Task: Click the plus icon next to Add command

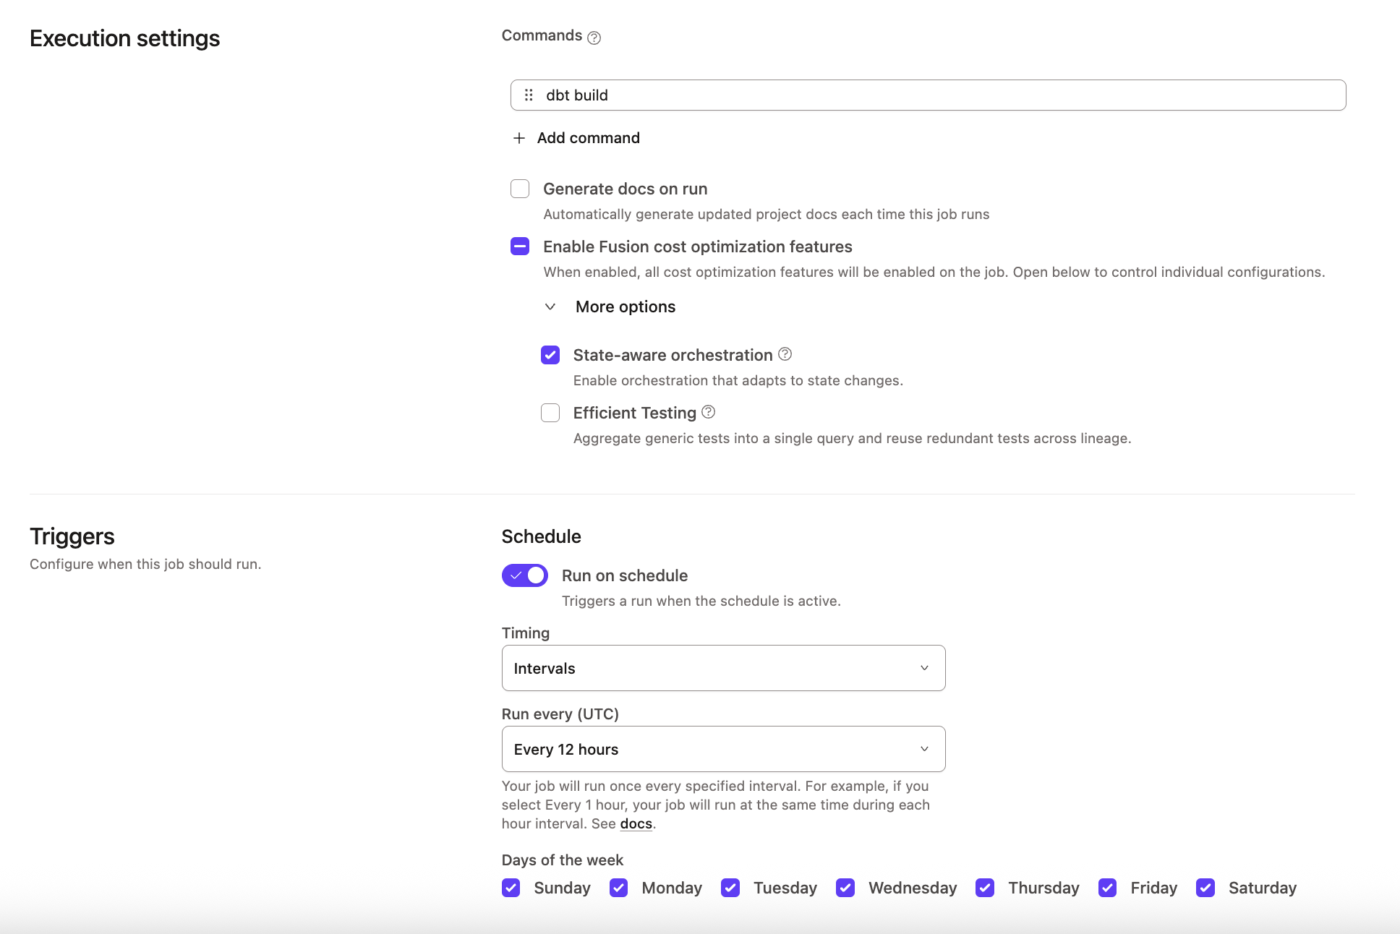Action: [x=518, y=137]
